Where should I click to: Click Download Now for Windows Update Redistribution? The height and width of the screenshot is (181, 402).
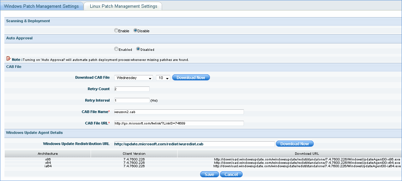[x=295, y=144]
